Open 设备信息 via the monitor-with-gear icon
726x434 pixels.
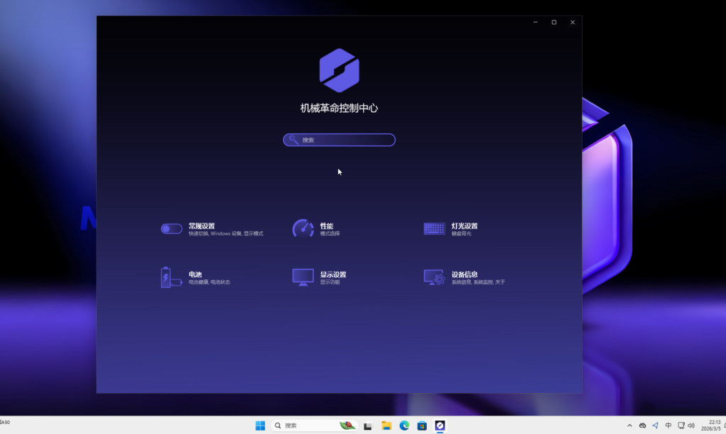coord(434,277)
